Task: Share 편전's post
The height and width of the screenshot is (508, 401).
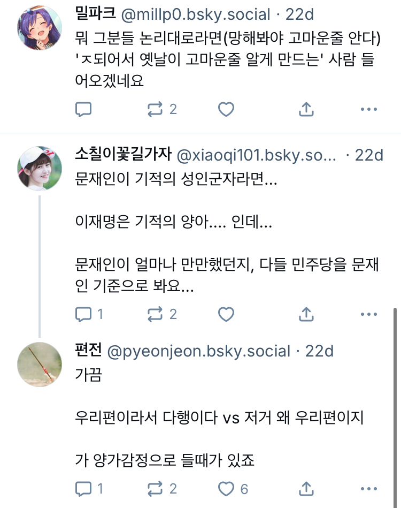Action: point(305,488)
